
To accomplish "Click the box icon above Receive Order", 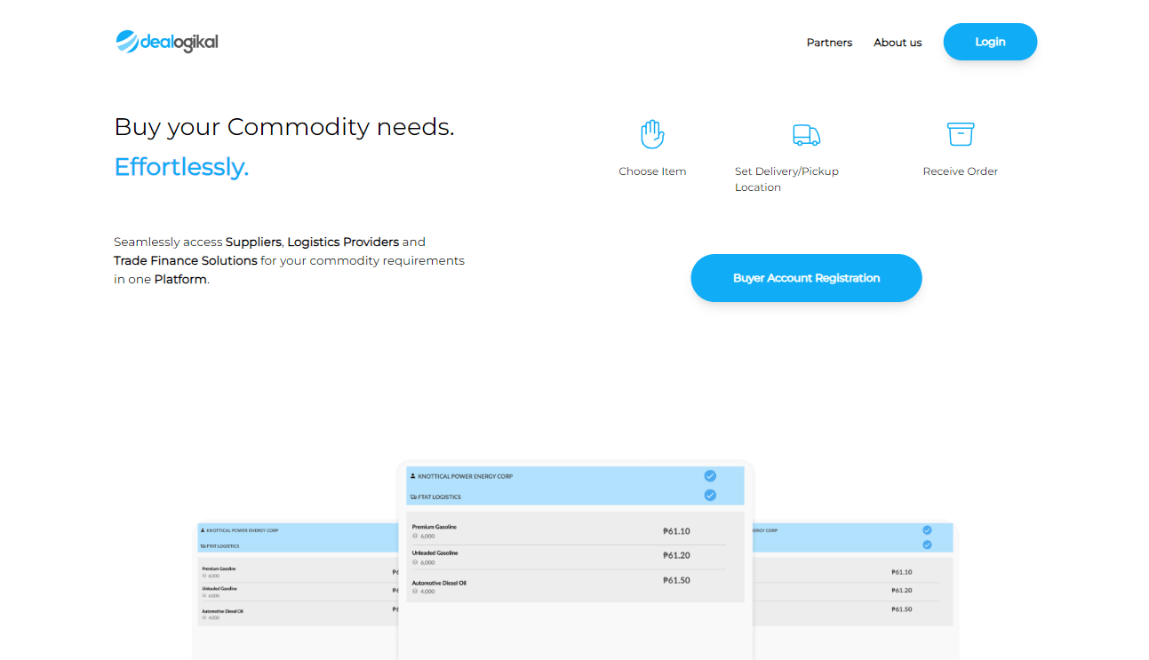I will pyautogui.click(x=961, y=134).
